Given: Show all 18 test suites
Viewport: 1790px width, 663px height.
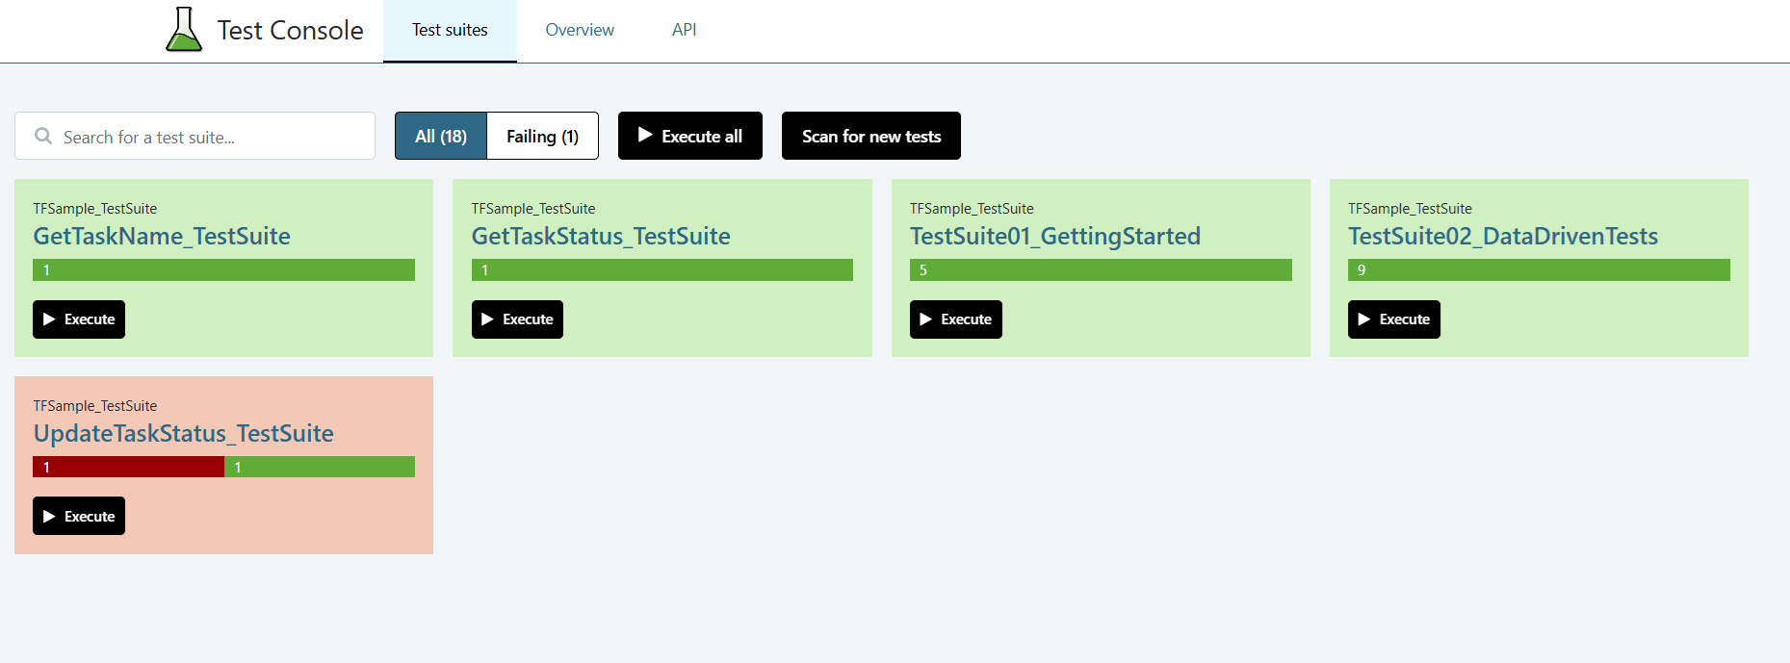Looking at the screenshot, I should (x=441, y=137).
